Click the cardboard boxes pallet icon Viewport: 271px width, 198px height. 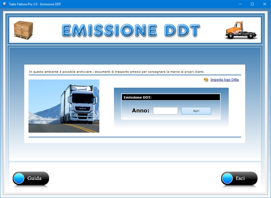(23, 30)
